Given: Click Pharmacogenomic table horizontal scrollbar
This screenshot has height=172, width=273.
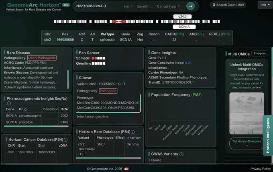Looking at the screenshot, I should coord(36,126).
